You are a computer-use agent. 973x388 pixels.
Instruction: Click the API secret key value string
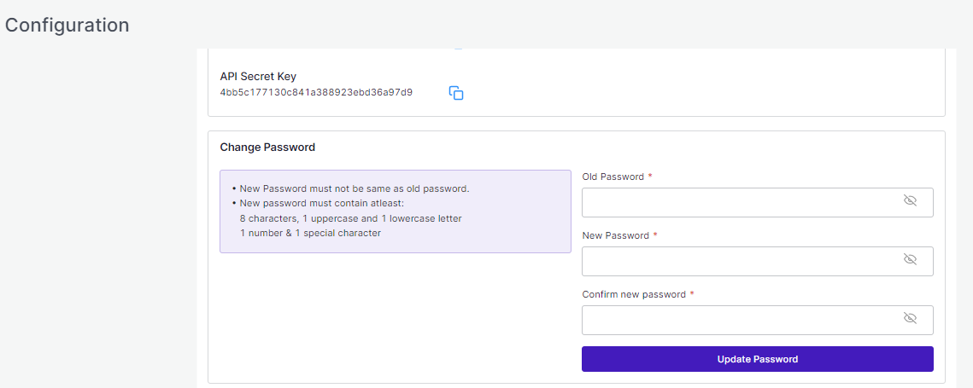[x=316, y=93]
